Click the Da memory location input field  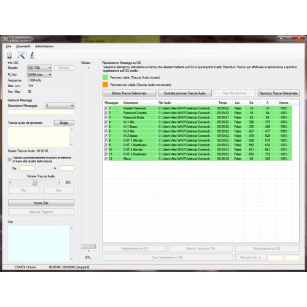point(27,168)
